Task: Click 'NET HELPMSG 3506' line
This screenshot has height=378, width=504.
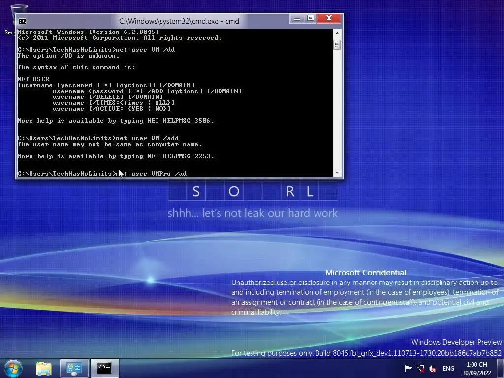Action: [116, 121]
